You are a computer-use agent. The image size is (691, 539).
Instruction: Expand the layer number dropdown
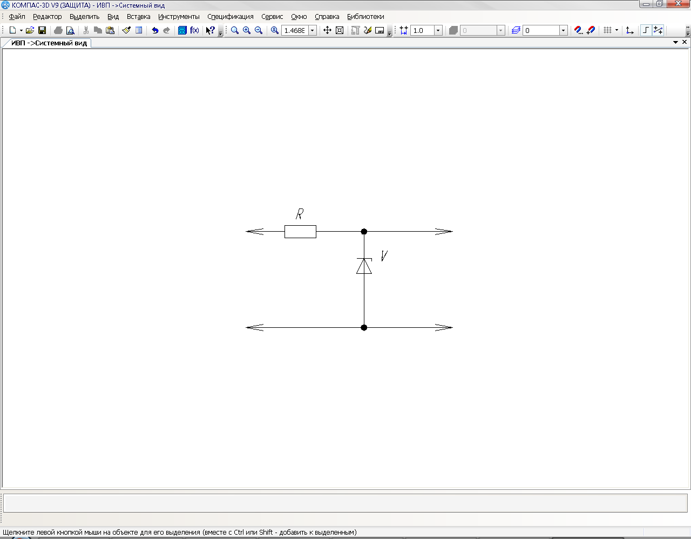pos(563,31)
